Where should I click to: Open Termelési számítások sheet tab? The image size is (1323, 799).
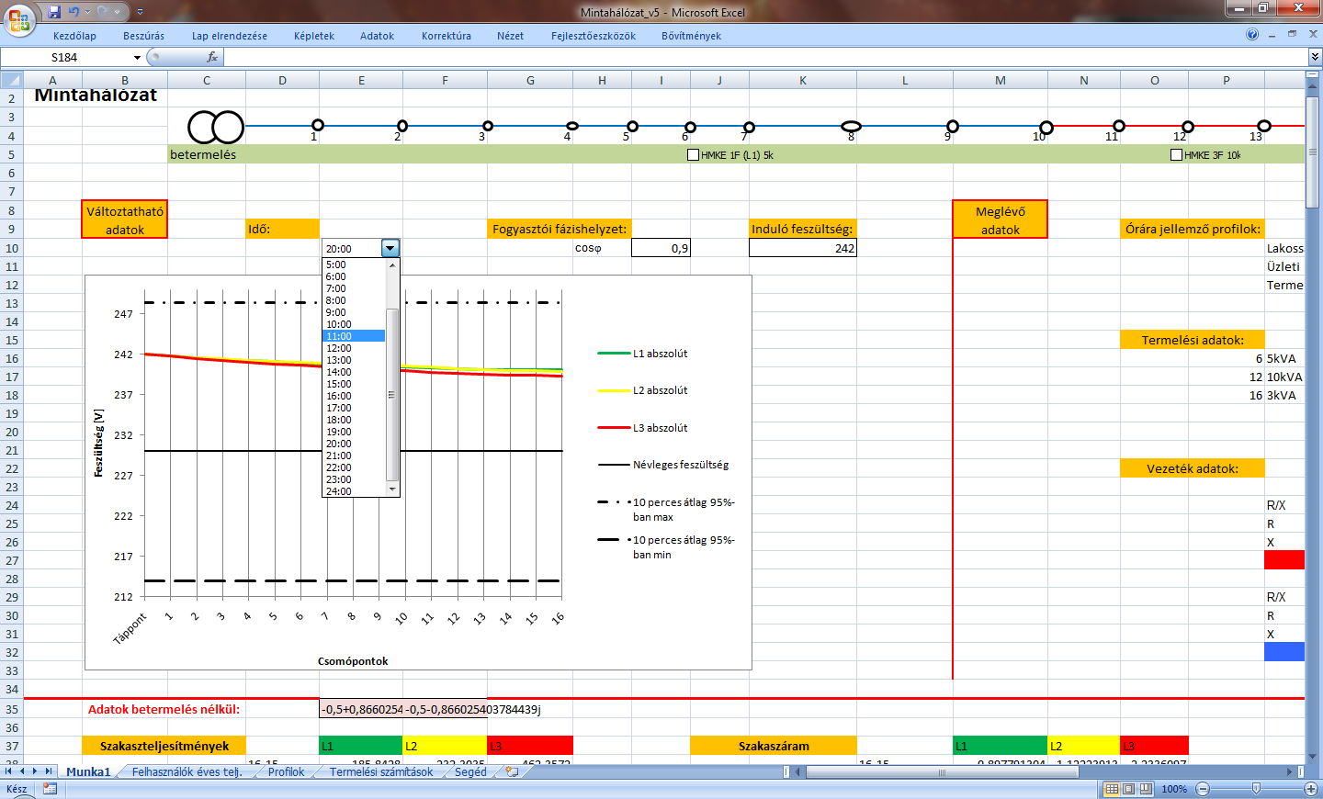pos(381,772)
